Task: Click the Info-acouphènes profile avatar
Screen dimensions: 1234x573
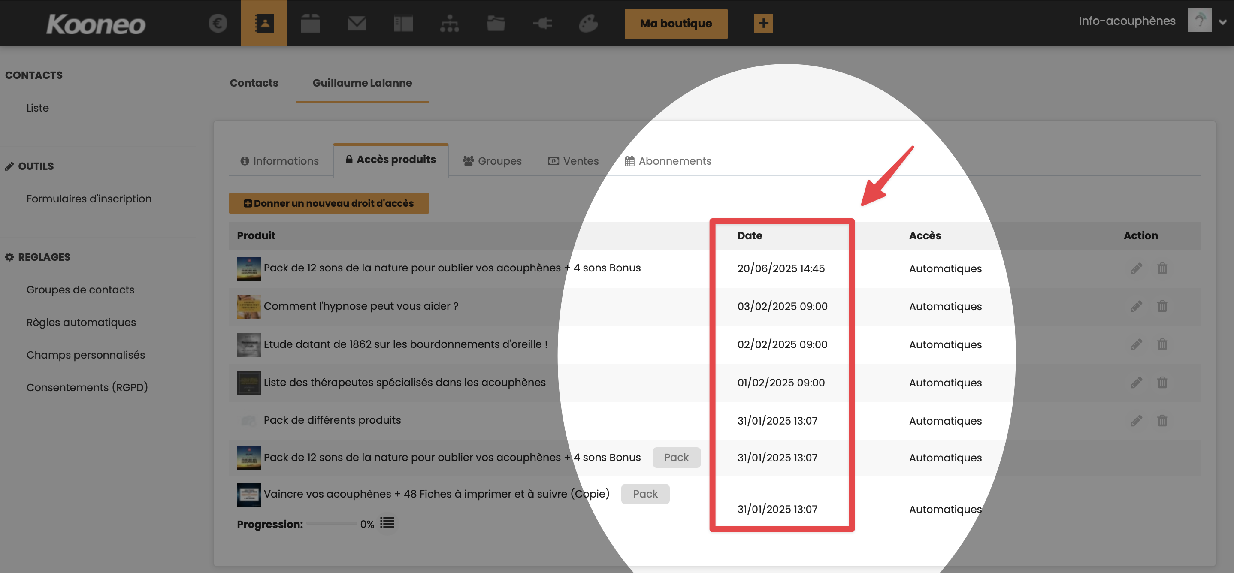Action: pyautogui.click(x=1200, y=20)
